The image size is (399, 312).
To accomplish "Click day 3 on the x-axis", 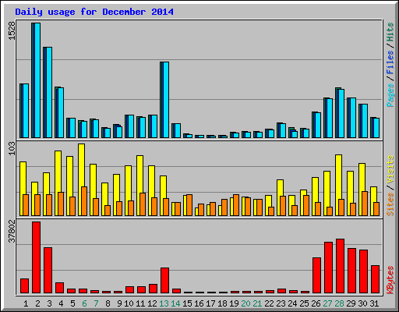I will 49,303.
